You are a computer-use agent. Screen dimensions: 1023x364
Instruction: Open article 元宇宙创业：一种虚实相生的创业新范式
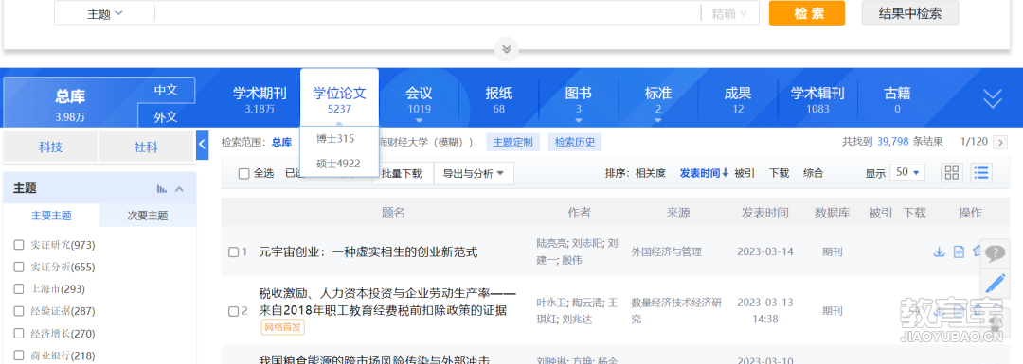click(368, 252)
